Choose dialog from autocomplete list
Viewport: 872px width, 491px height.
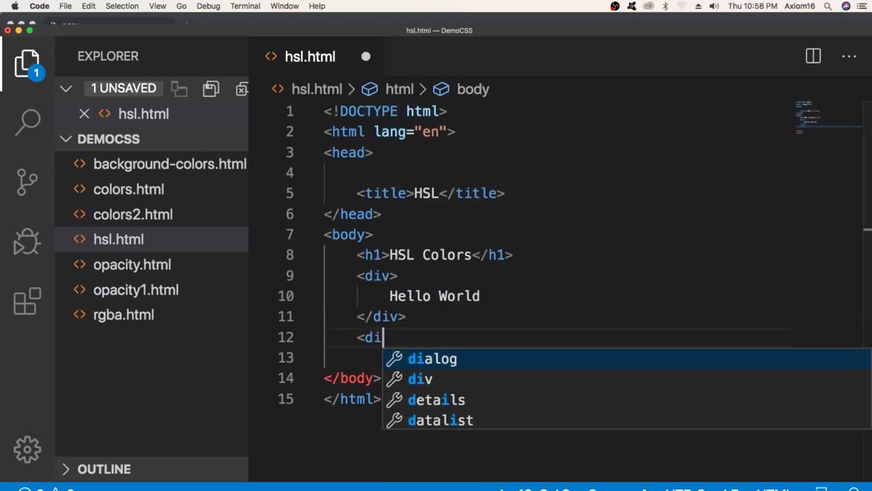[x=627, y=359]
